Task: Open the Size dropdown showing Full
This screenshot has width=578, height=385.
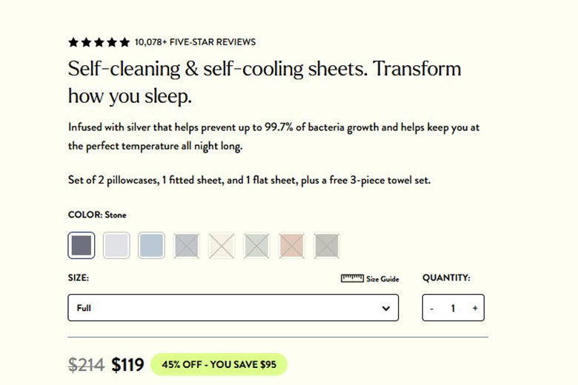Action: [x=233, y=308]
